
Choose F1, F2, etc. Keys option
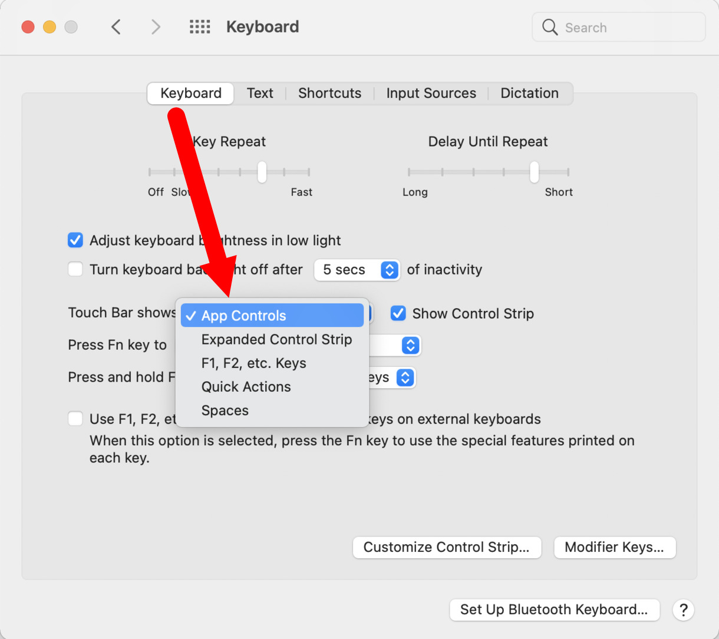(x=253, y=363)
